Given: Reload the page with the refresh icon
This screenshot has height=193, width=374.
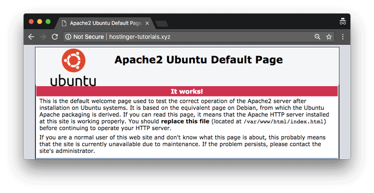Looking at the screenshot, I should coord(55,37).
